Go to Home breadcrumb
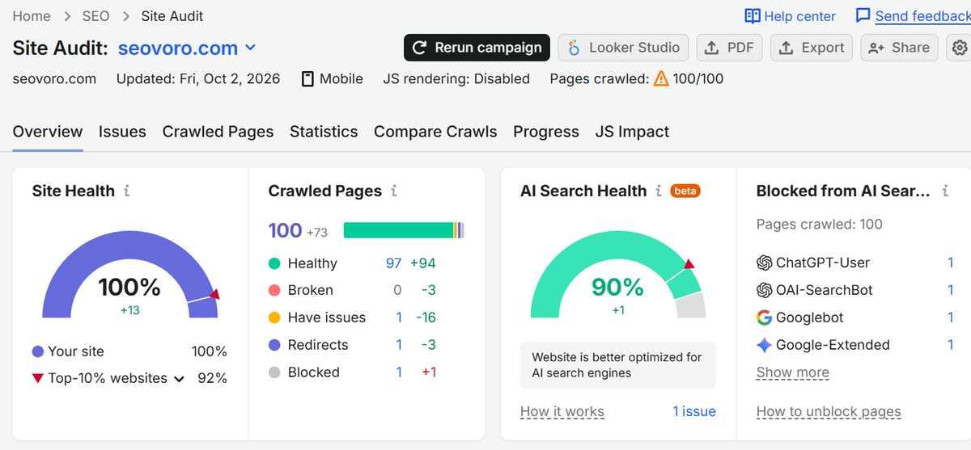Viewport: 971px width, 450px height. coord(32,16)
